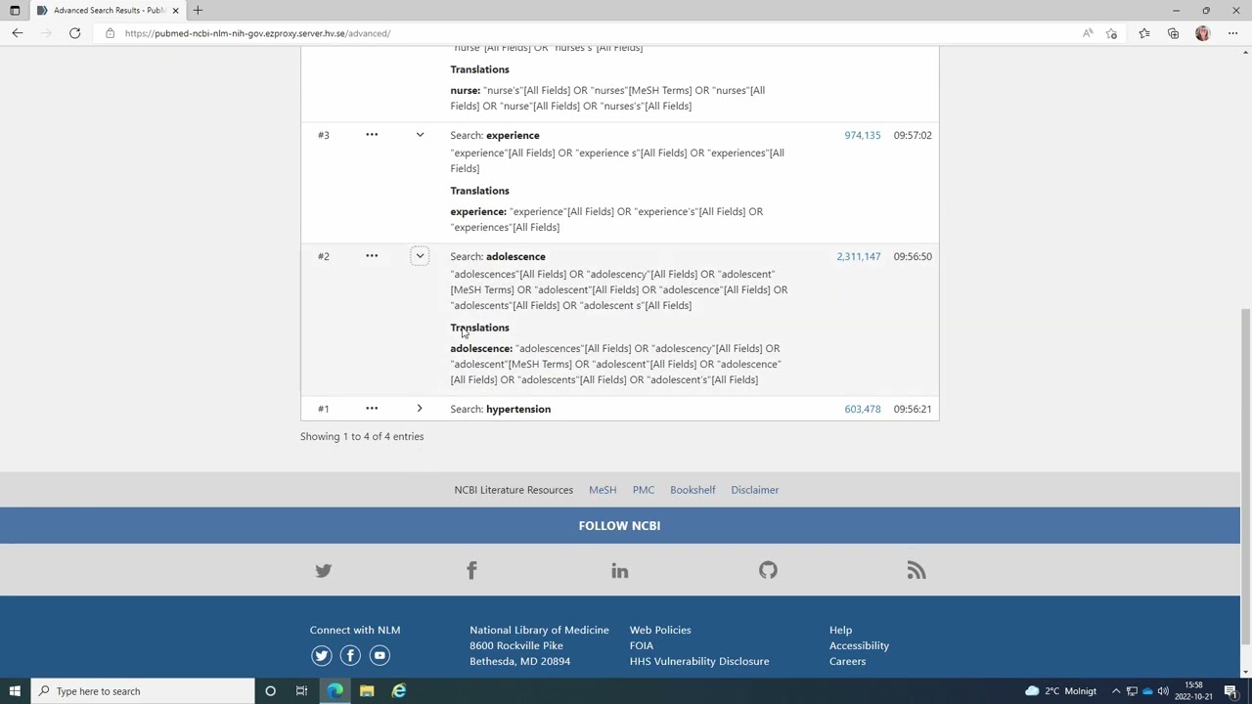Open a new browser tab

click(x=198, y=11)
